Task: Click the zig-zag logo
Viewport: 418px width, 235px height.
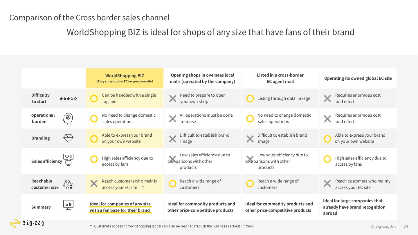Action: [x=27, y=223]
